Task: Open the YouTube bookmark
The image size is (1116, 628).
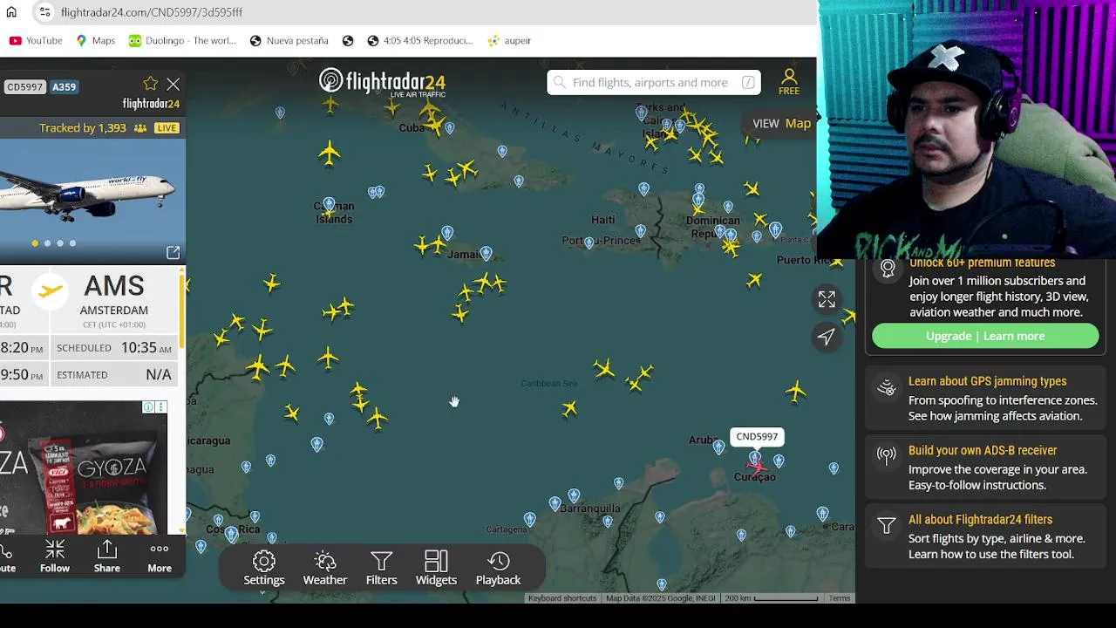Action: coord(36,40)
